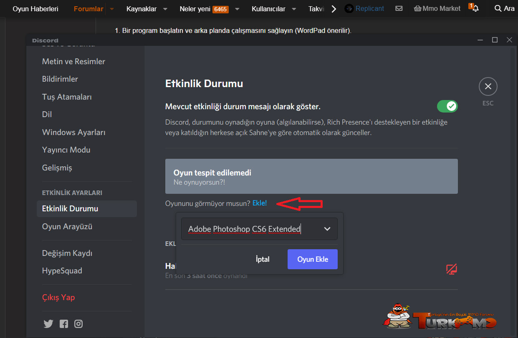Click the Ekle! link to add a game

pos(260,203)
